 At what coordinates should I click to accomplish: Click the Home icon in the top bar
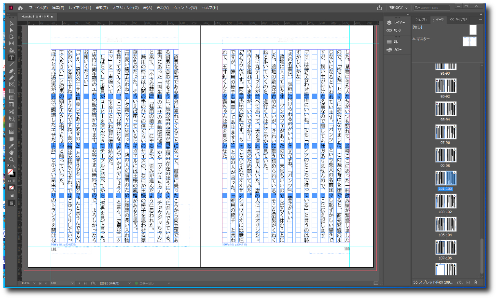click(20, 8)
